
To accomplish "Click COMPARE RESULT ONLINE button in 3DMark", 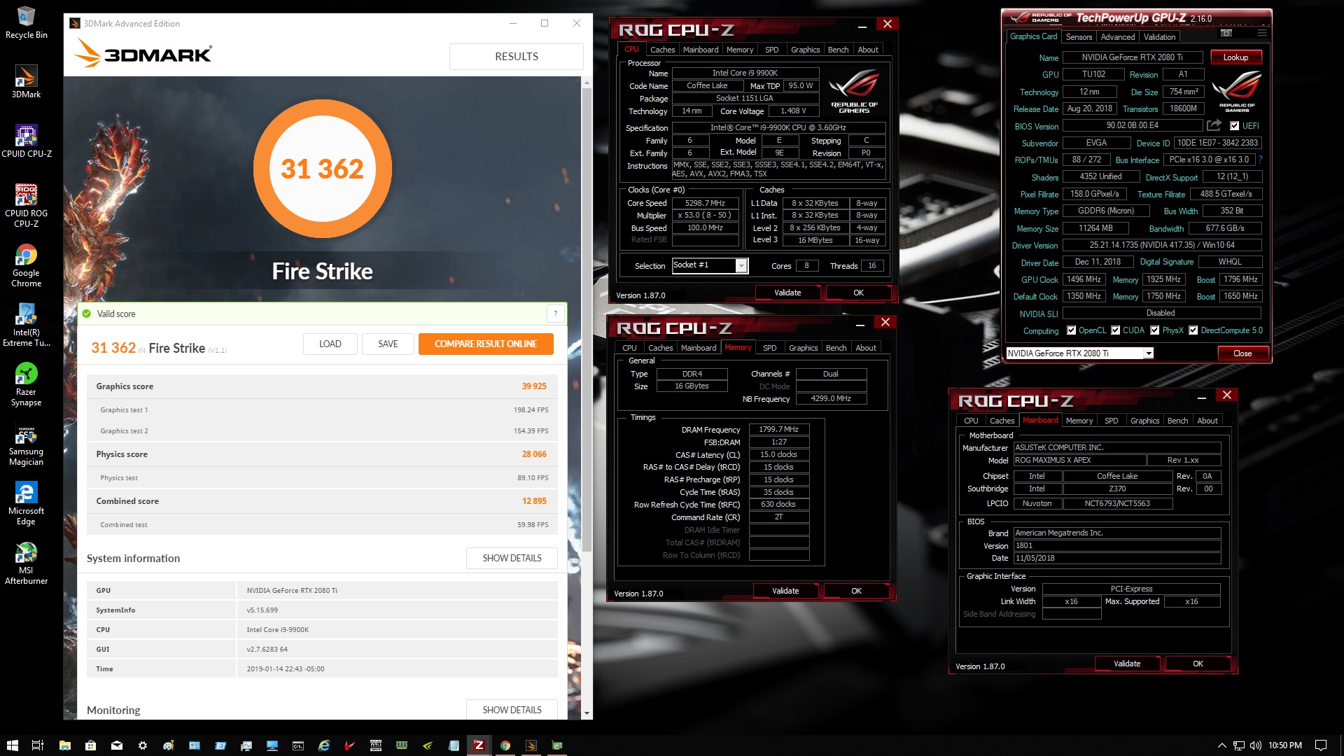I will 484,344.
